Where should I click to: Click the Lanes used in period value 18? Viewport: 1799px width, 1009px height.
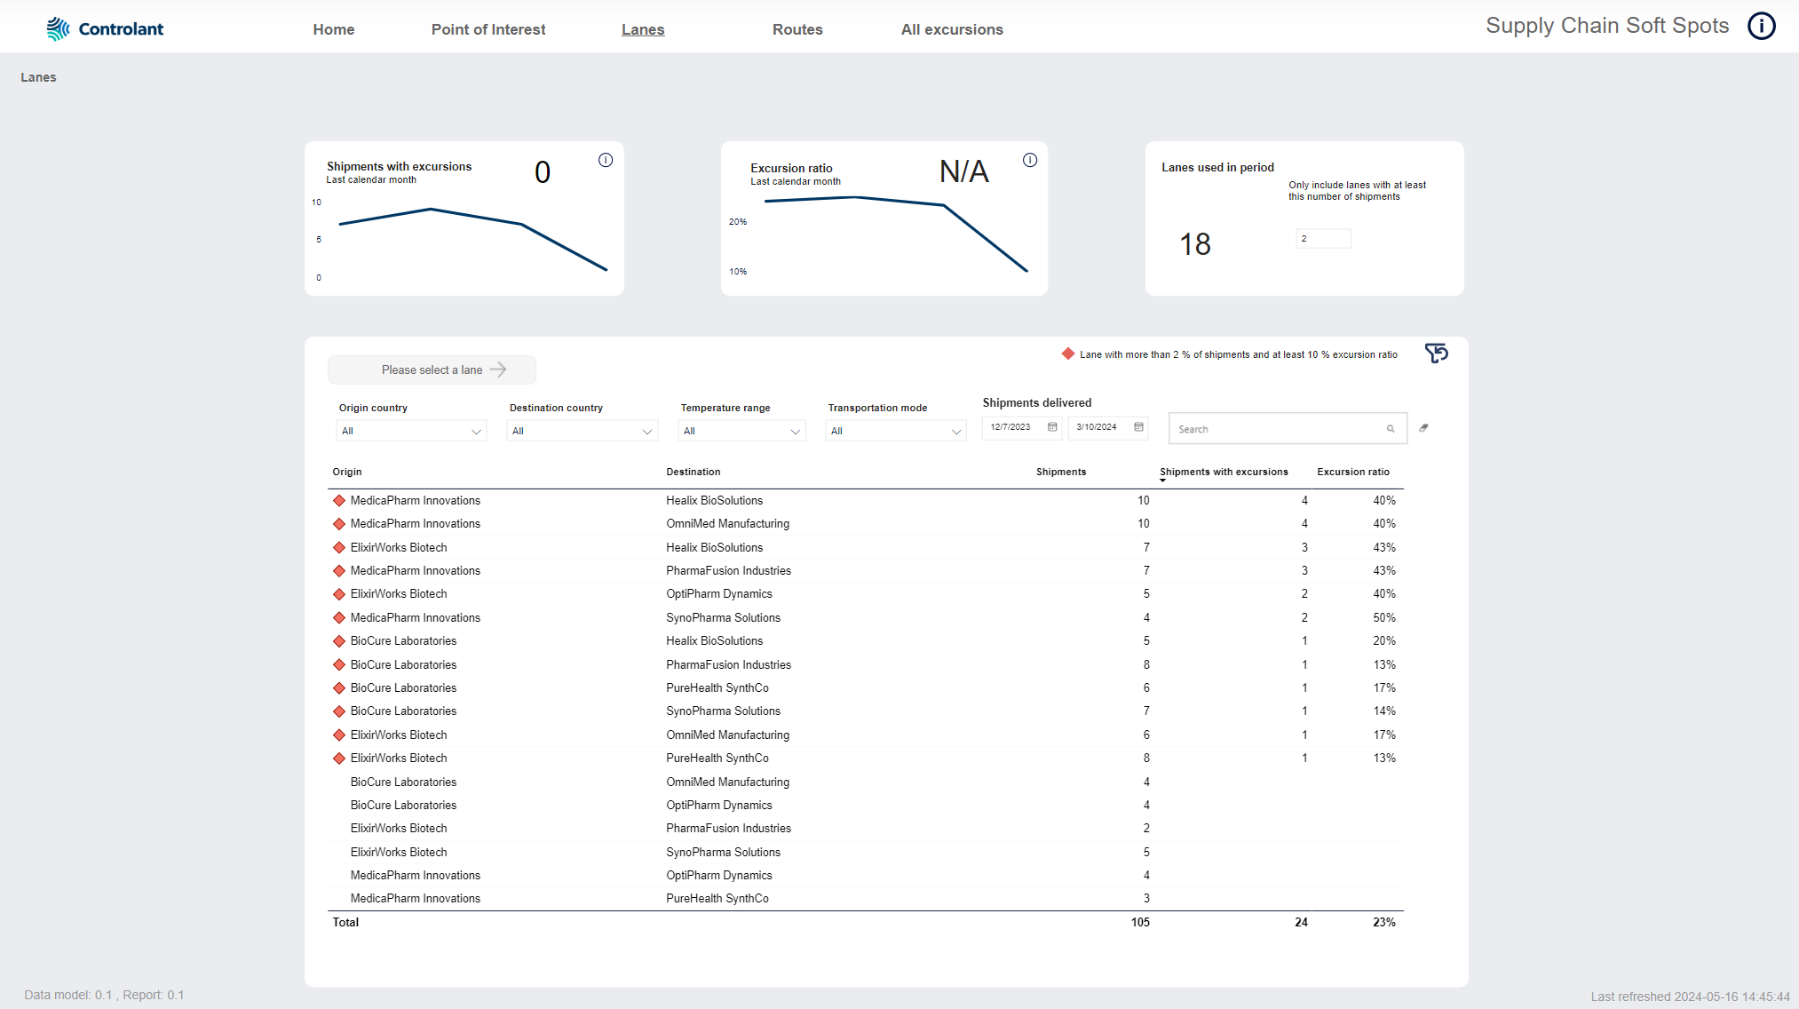[x=1195, y=244]
